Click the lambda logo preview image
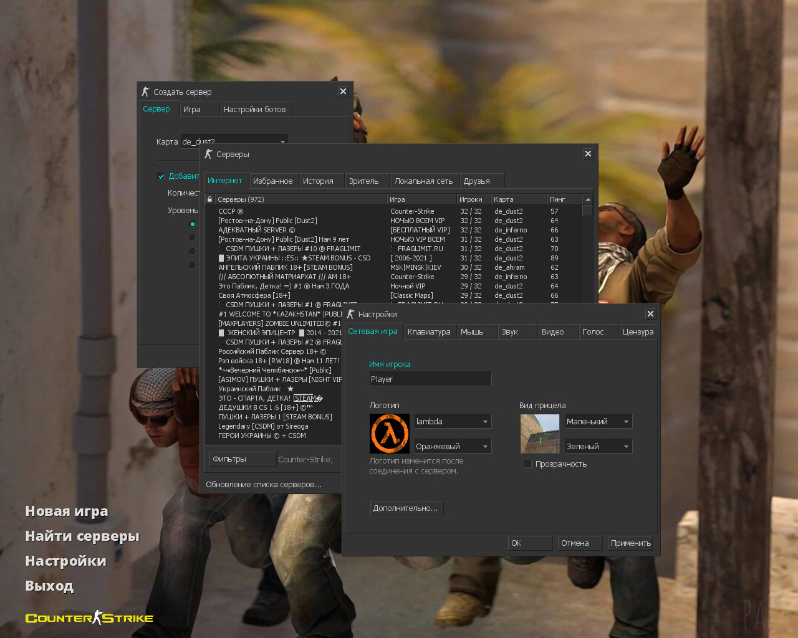 (x=390, y=434)
